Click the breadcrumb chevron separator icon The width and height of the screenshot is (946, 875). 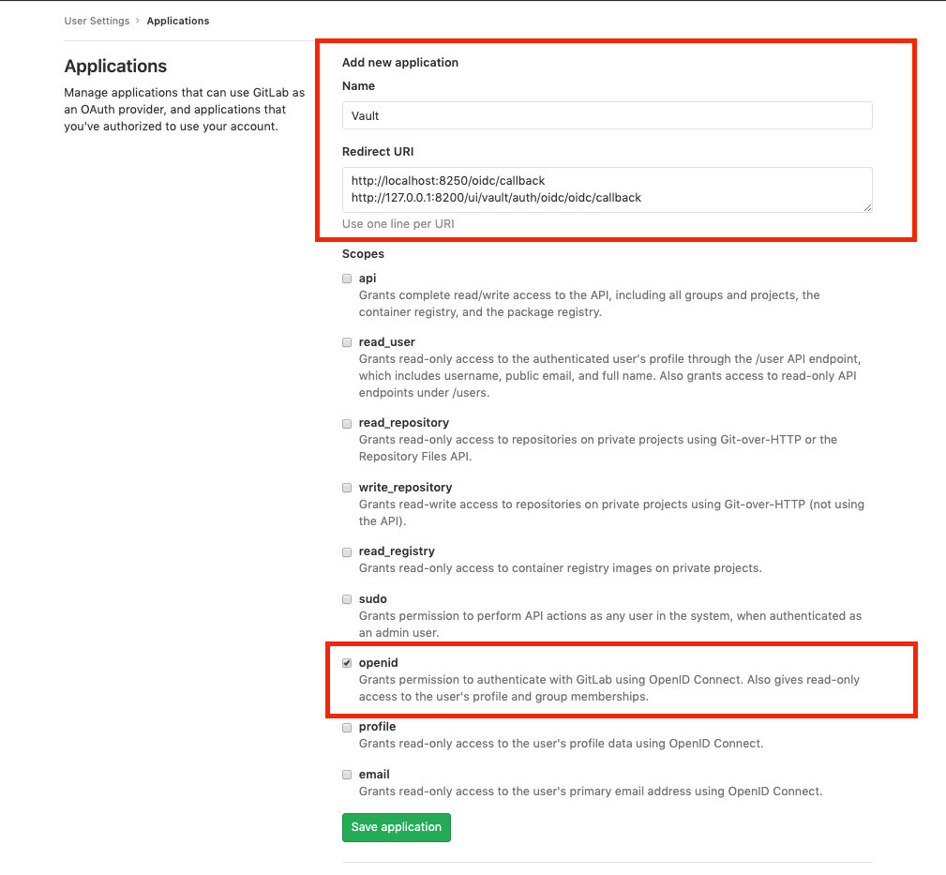click(x=137, y=20)
